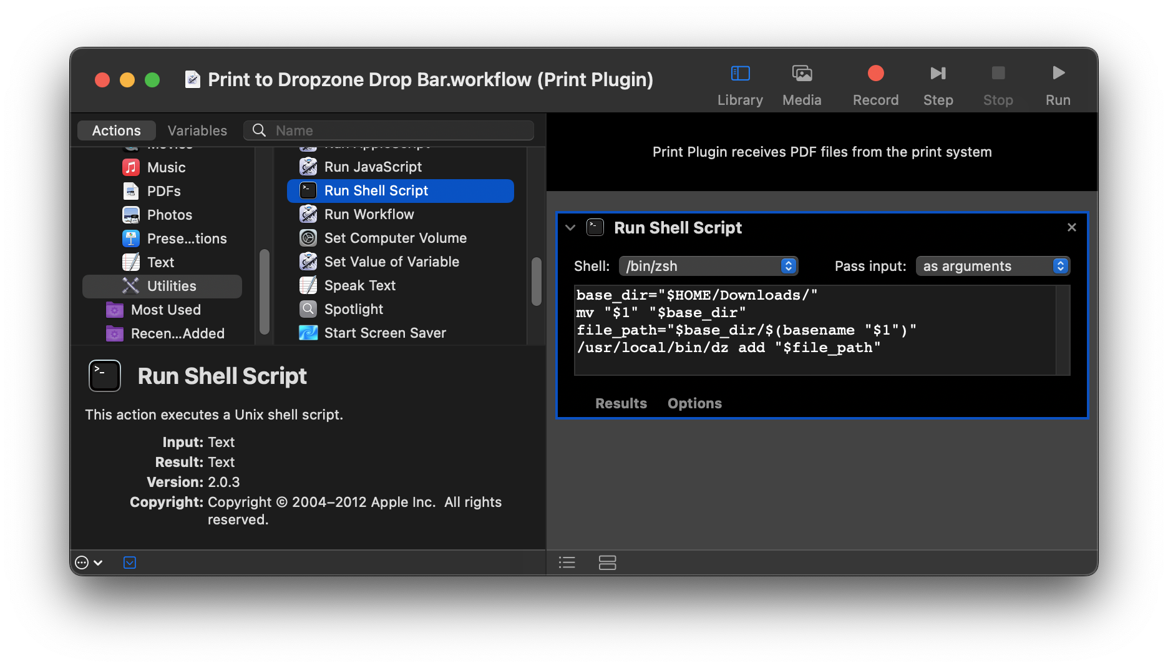Collapse the Run Shell Script workflow action

[570, 228]
